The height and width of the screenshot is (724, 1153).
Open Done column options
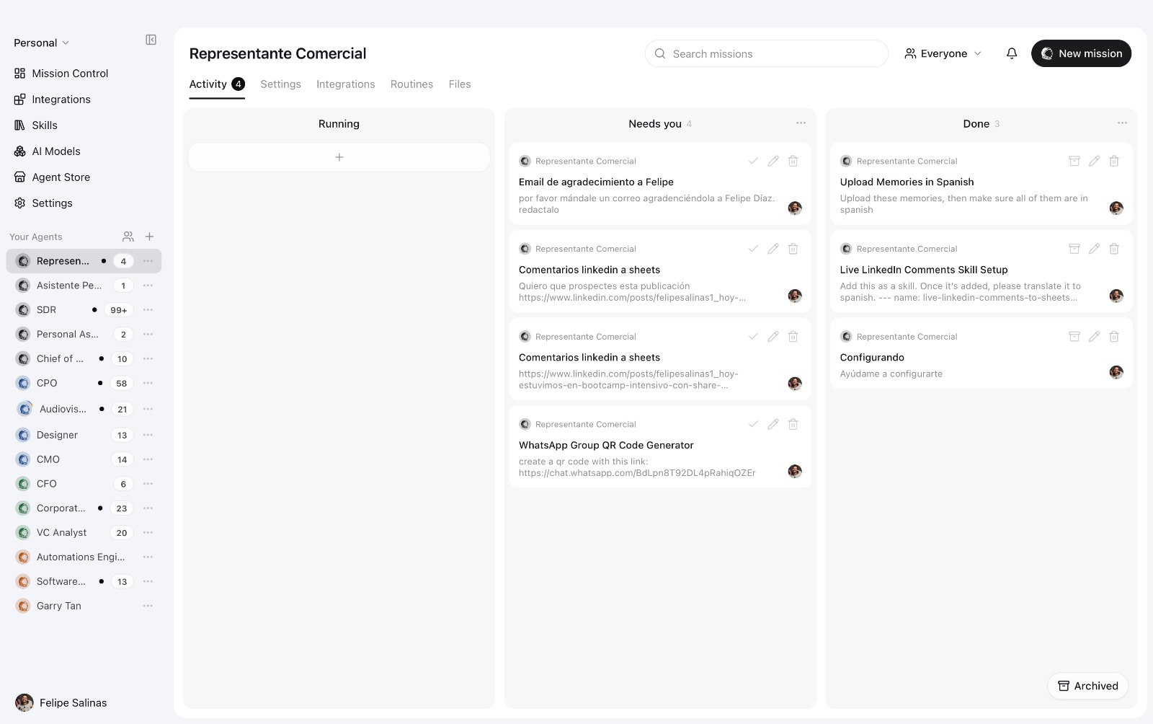pyautogui.click(x=1122, y=123)
